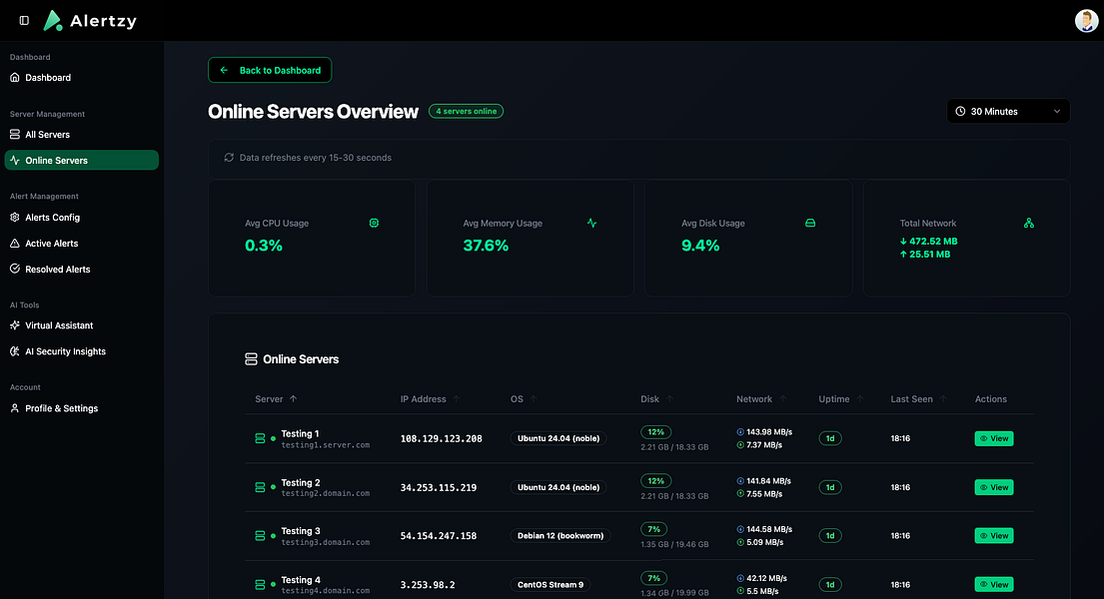Open Alerts Config page

82,218
